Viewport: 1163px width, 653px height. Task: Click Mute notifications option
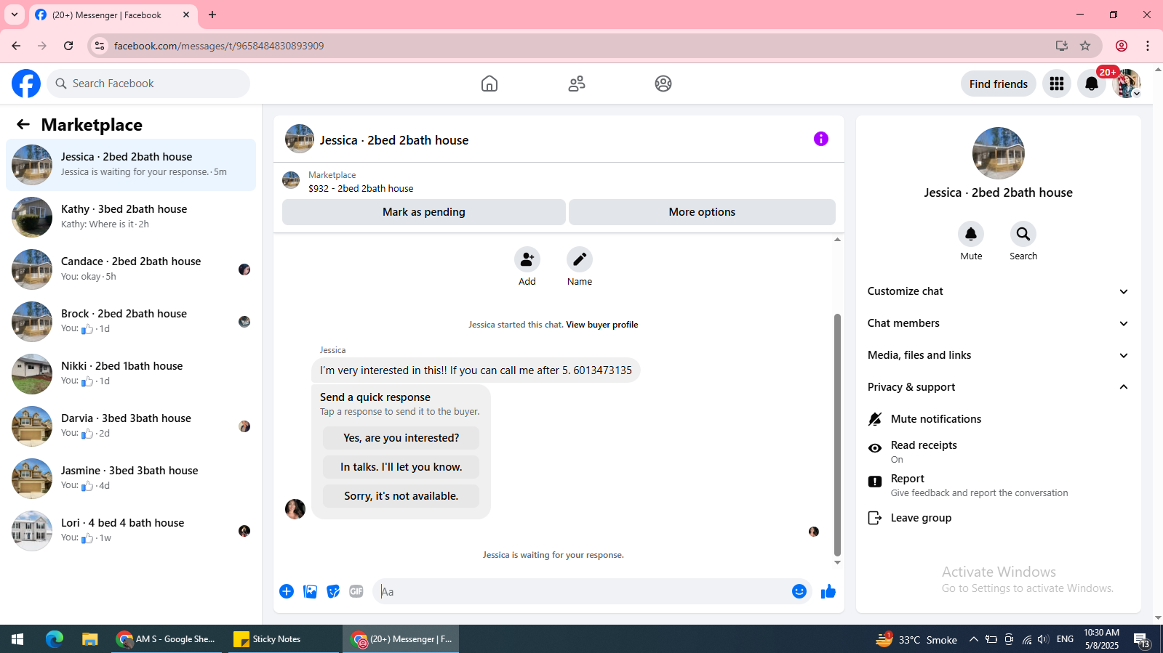tap(998, 419)
